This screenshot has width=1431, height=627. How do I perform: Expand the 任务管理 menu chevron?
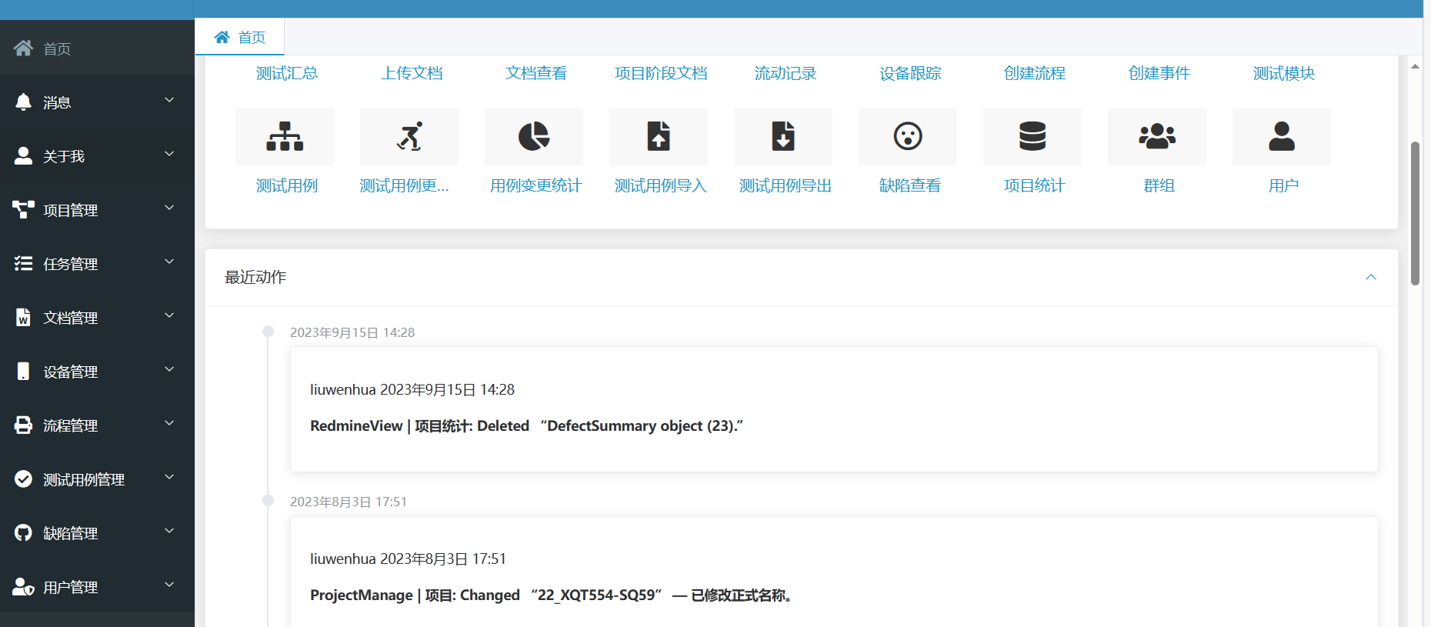(x=169, y=262)
